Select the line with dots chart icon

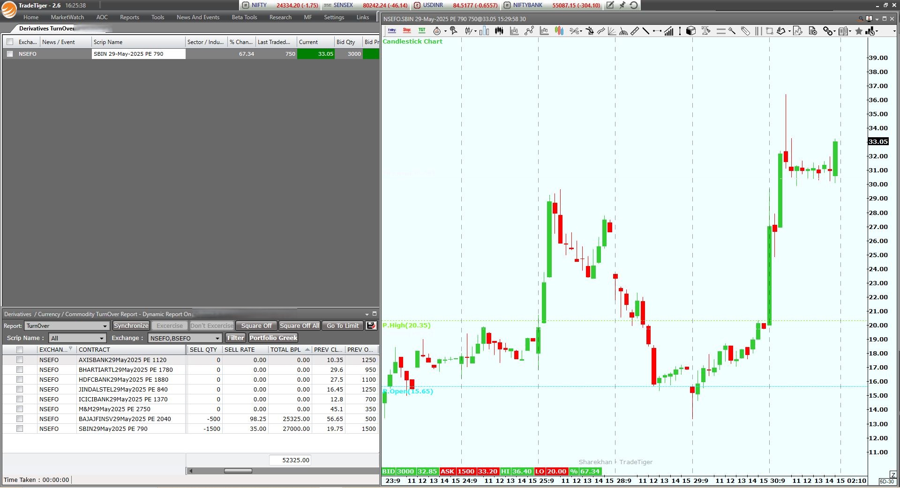tap(529, 31)
